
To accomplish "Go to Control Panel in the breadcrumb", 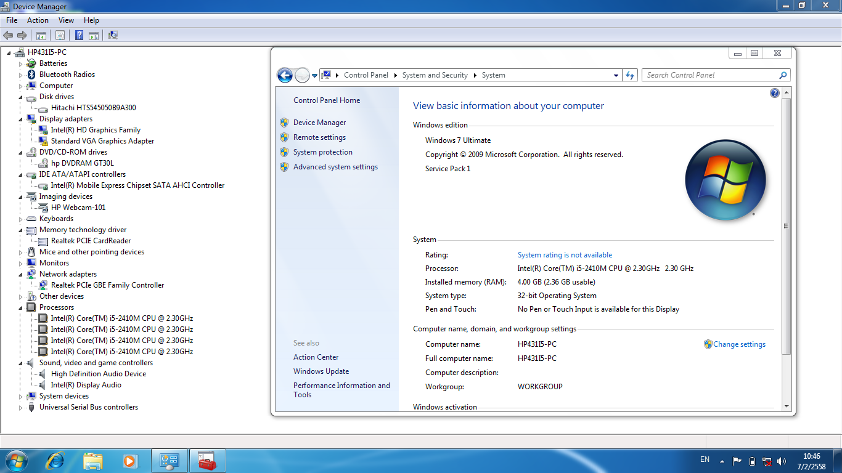I will 366,75.
